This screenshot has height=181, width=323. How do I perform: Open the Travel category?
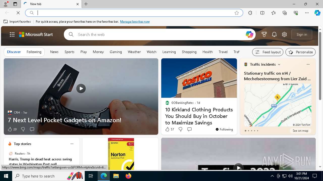click(223, 52)
